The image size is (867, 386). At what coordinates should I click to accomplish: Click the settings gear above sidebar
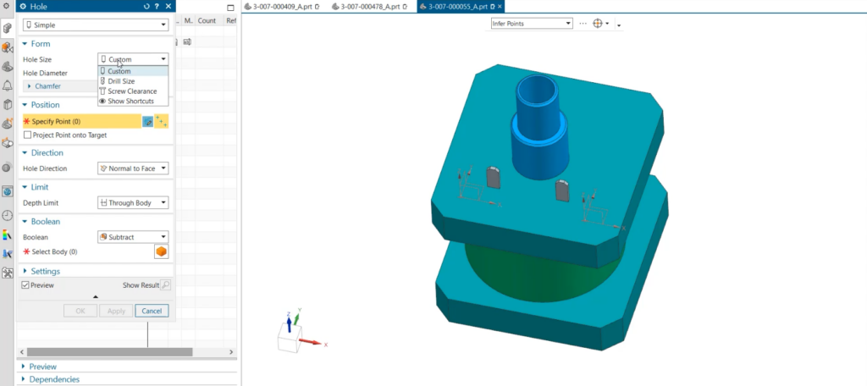[6, 7]
